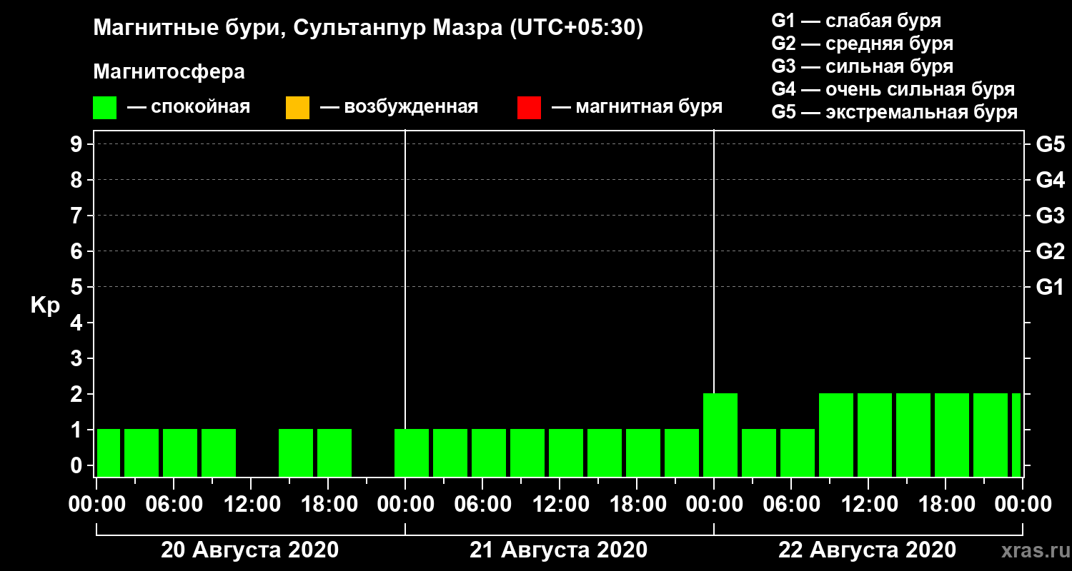
Task: Click the green bar above 18:00 on 22 Августа
Action: pos(952,435)
